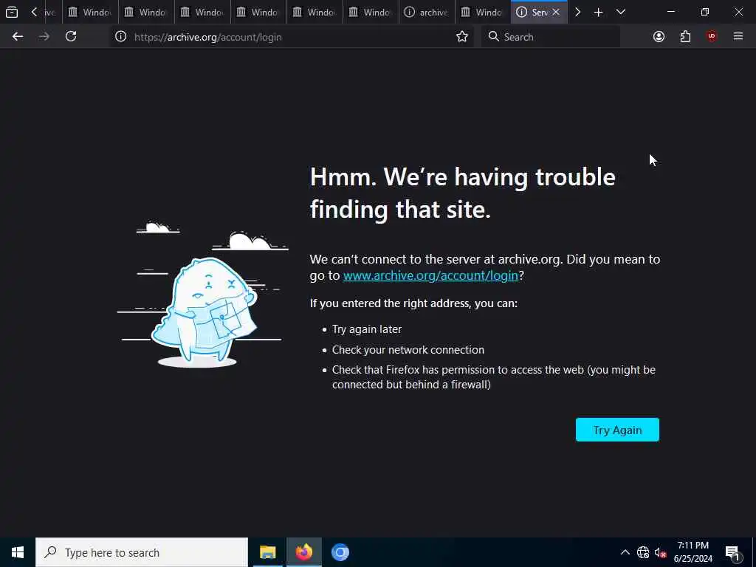The width and height of the screenshot is (756, 567).
Task: Open Chromium-style browser icon in taskbar
Action: (340, 552)
